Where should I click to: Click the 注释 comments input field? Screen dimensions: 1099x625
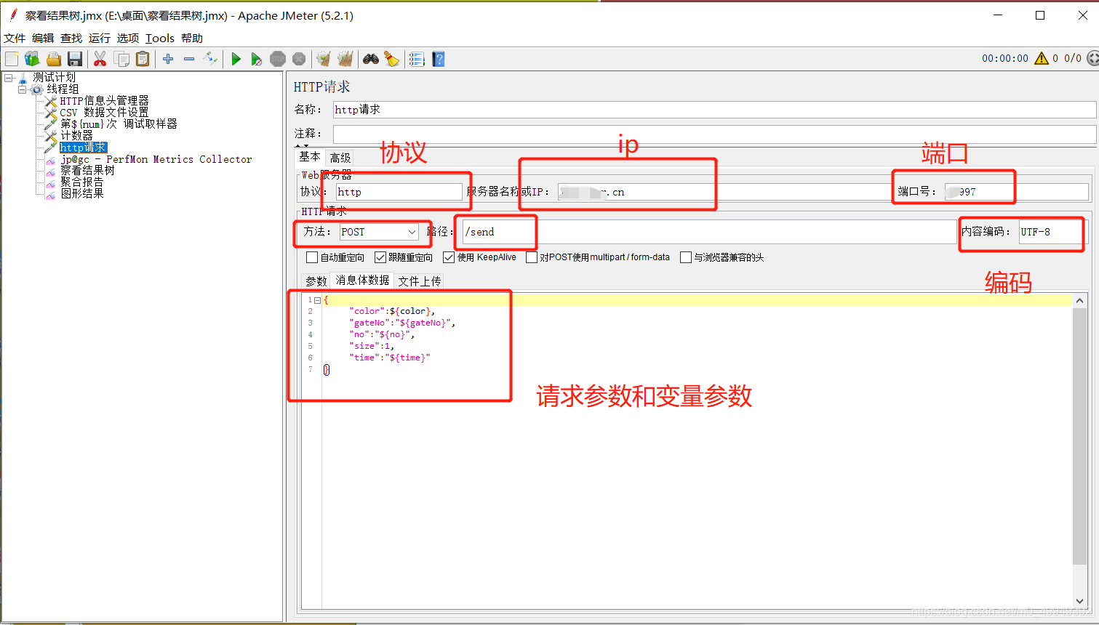coord(714,134)
